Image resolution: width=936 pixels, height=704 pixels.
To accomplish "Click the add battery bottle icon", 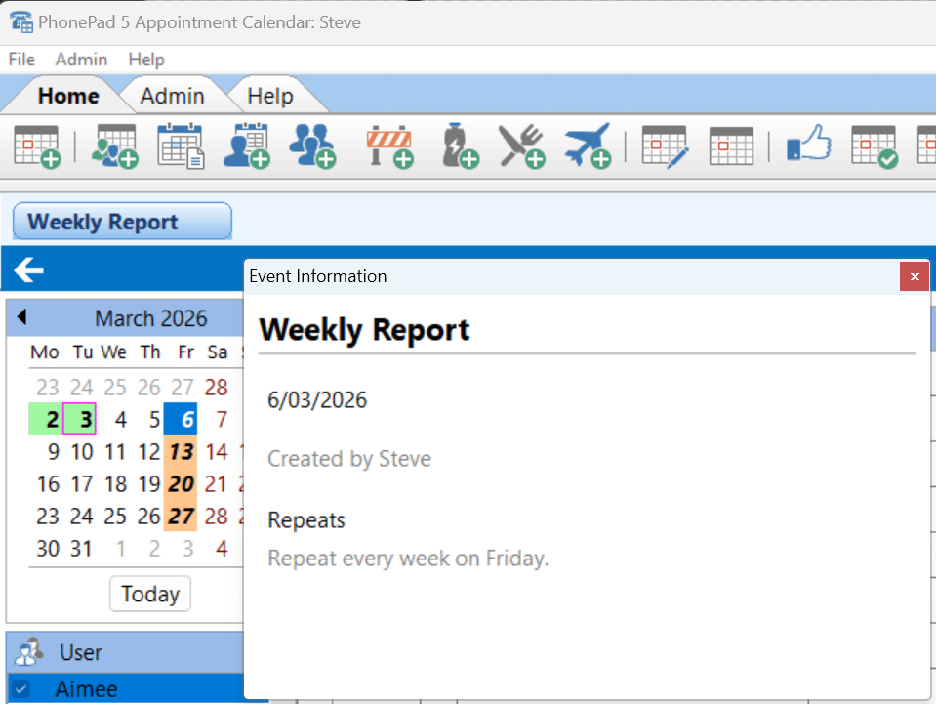I will (460, 146).
